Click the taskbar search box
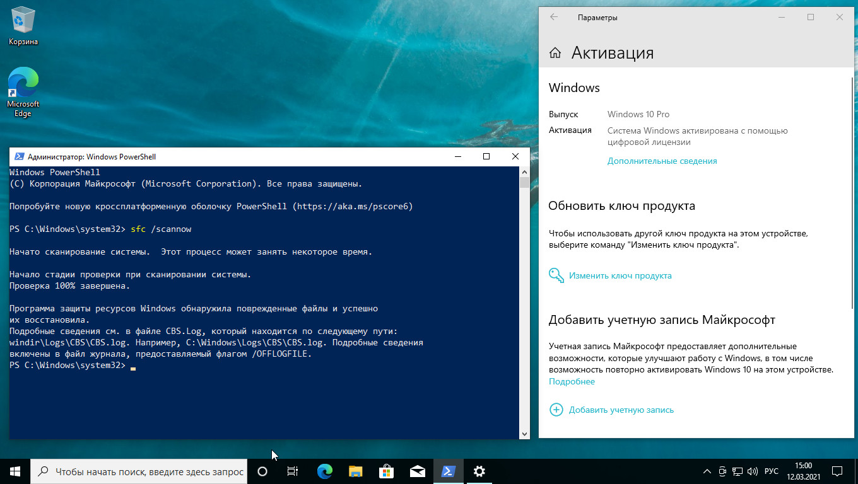The image size is (858, 484). tap(139, 471)
